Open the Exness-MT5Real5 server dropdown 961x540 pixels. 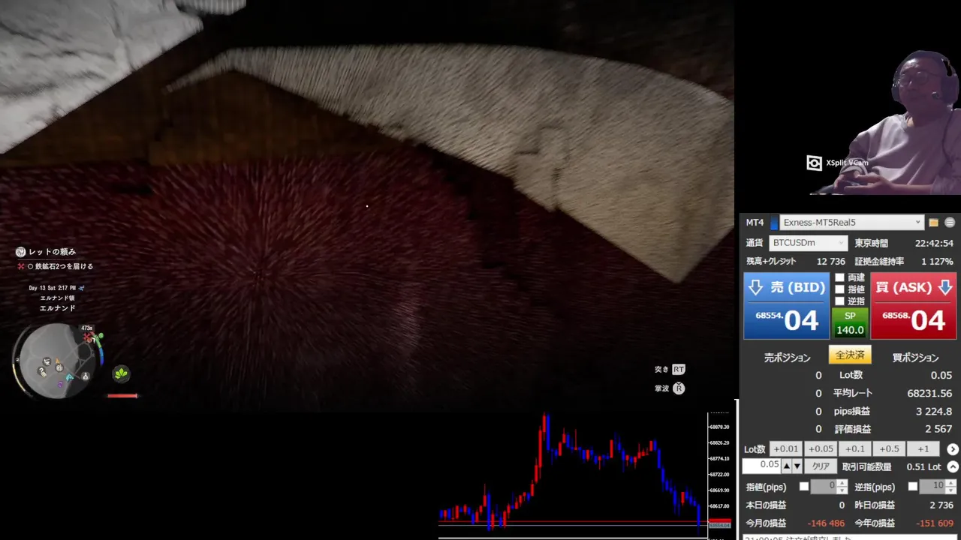coord(851,223)
